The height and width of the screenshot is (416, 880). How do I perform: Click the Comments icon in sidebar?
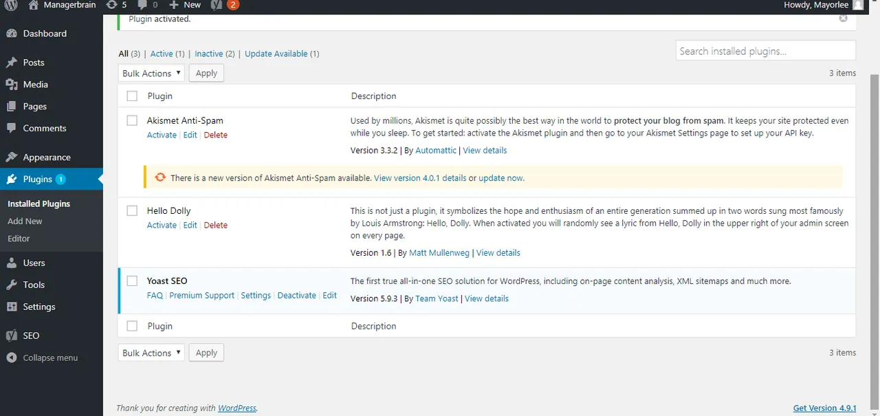click(12, 129)
